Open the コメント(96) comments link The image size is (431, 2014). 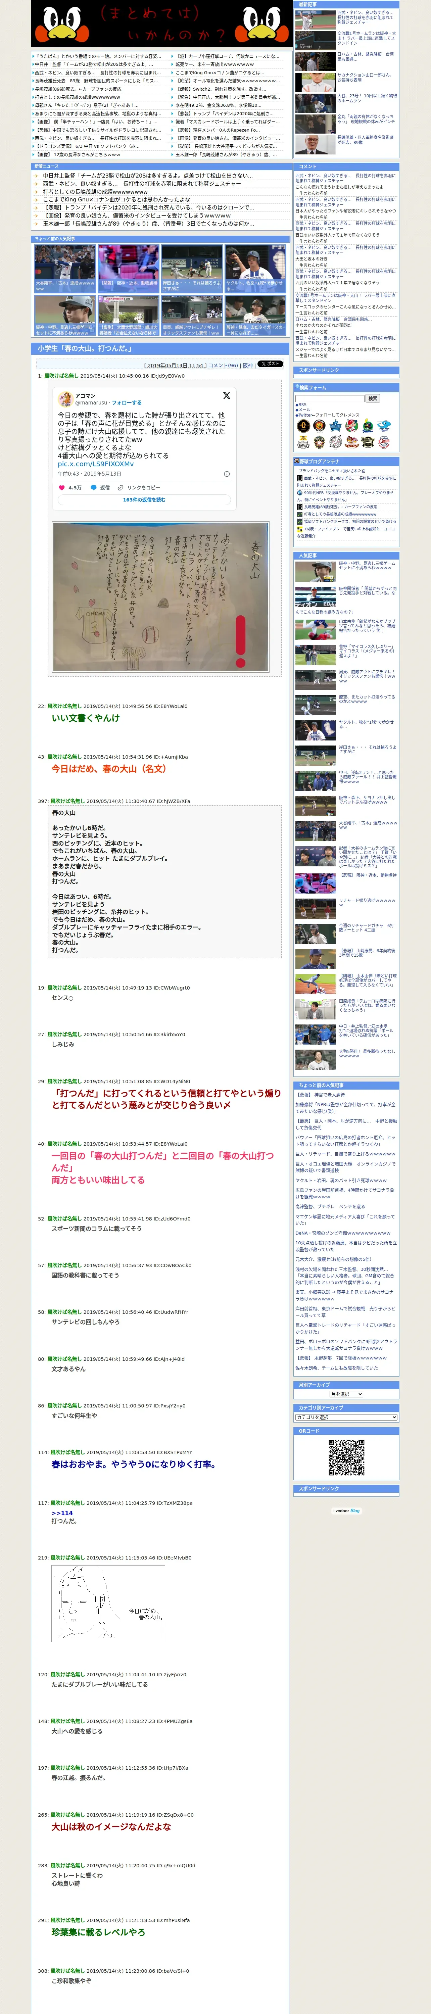click(223, 365)
